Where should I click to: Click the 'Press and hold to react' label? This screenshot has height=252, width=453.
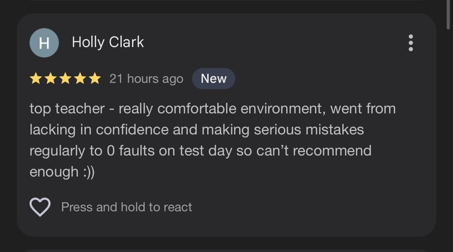[x=127, y=207]
